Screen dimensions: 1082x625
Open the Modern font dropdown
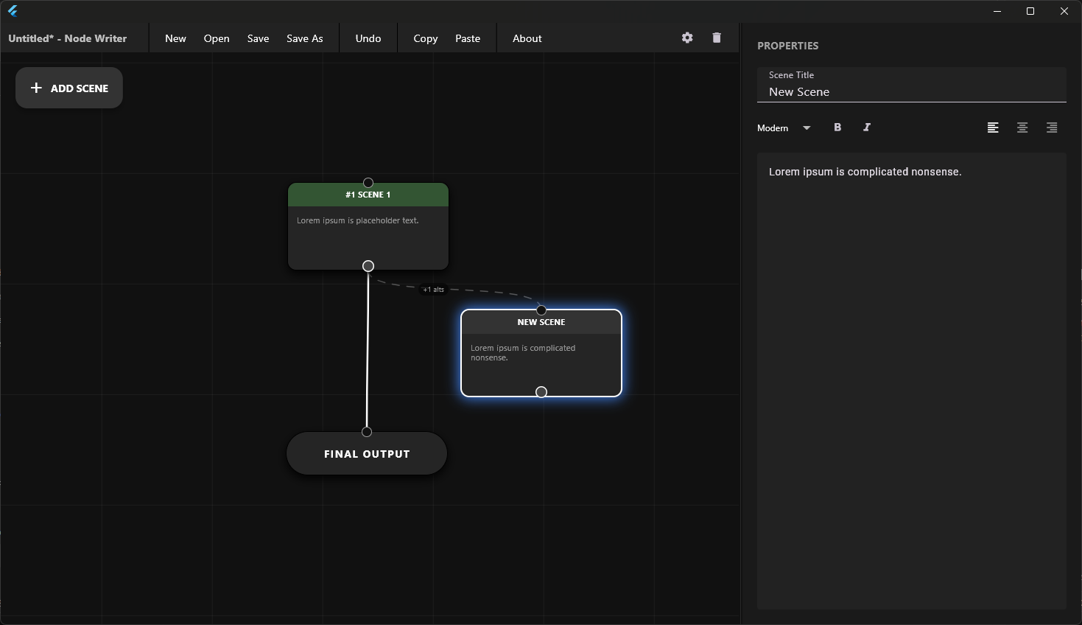[x=784, y=128]
